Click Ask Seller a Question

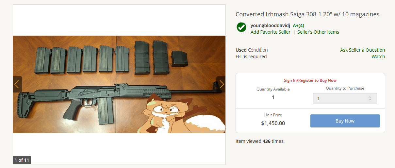coord(362,50)
